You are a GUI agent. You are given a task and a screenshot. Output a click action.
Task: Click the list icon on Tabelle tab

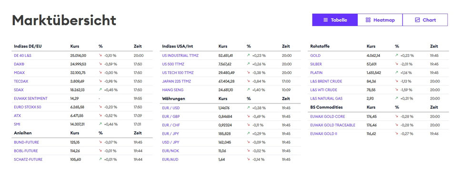tap(326, 20)
